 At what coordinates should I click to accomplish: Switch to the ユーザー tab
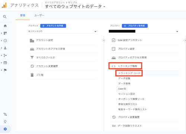point(39,16)
